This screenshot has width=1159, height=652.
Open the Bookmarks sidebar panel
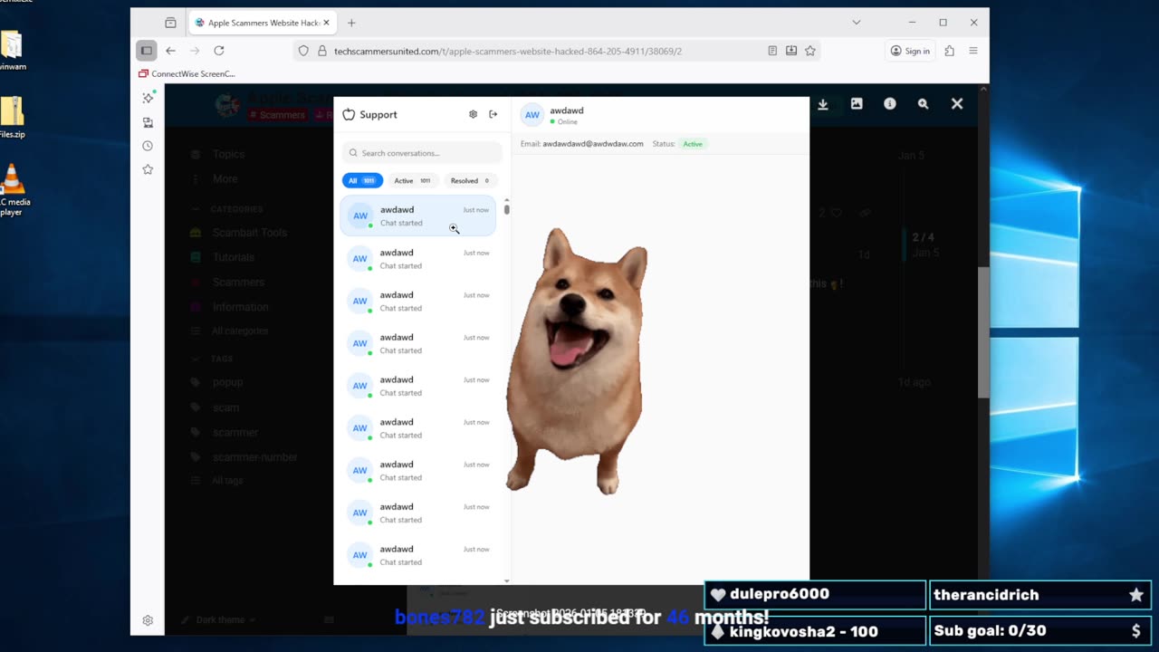148,169
